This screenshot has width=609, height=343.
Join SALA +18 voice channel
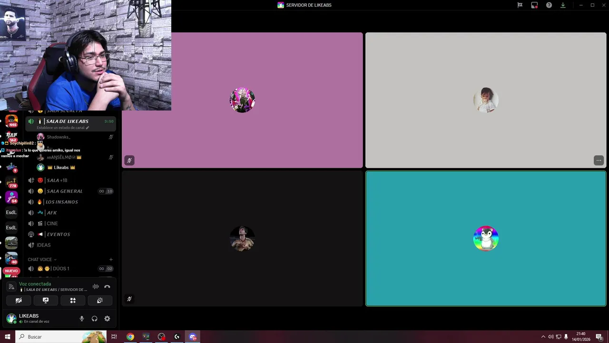pos(70,180)
